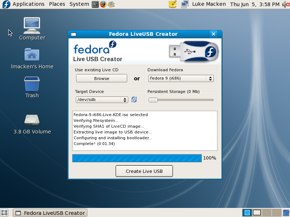Click the 'Complete! (0:01:34)' log line
Screen dimensions: 290x217
tap(94, 144)
